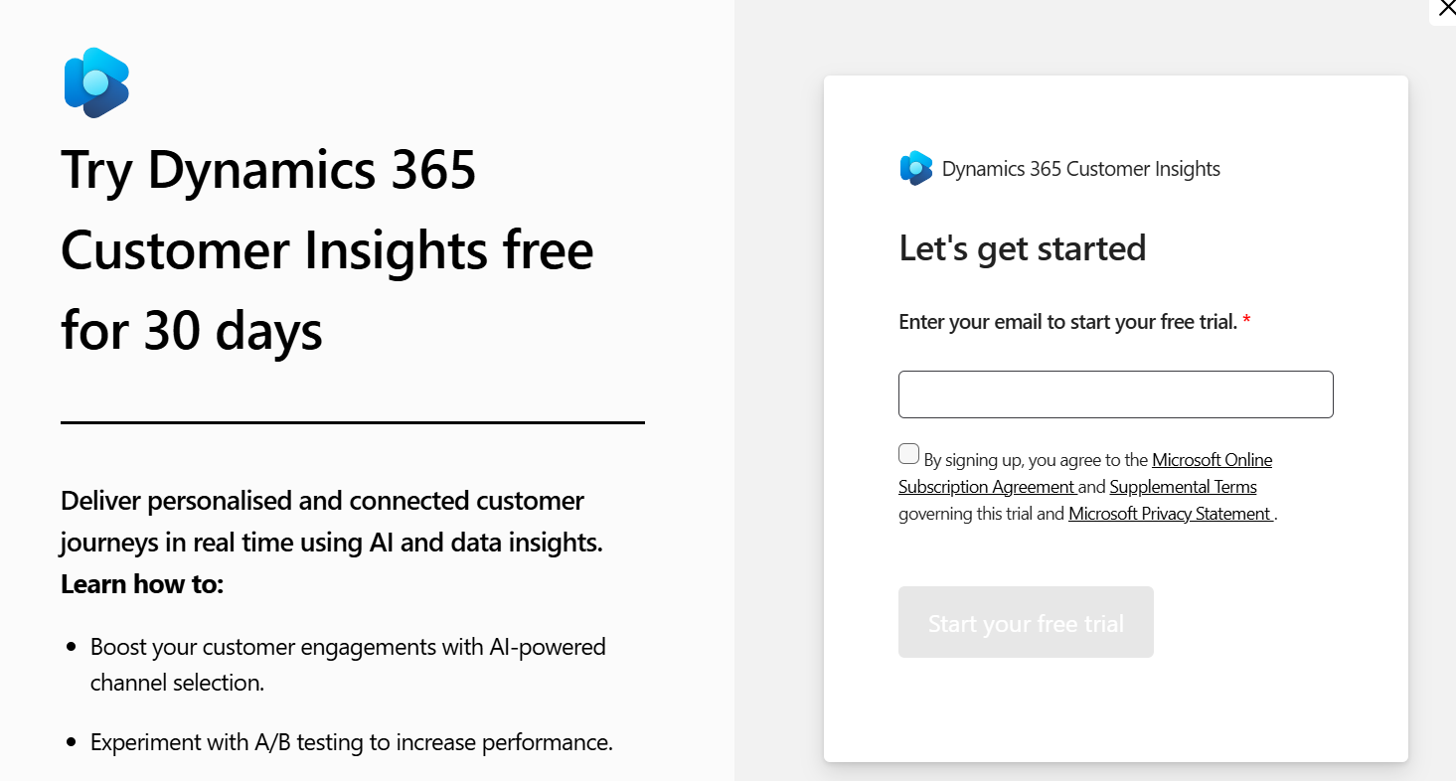This screenshot has height=781, width=1456.
Task: Select the Dynamics 365 Customer Insights card title
Action: click(x=1080, y=169)
